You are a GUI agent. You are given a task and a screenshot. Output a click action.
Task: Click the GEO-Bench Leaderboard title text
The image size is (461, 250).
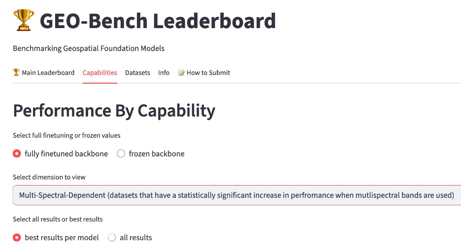point(158,21)
